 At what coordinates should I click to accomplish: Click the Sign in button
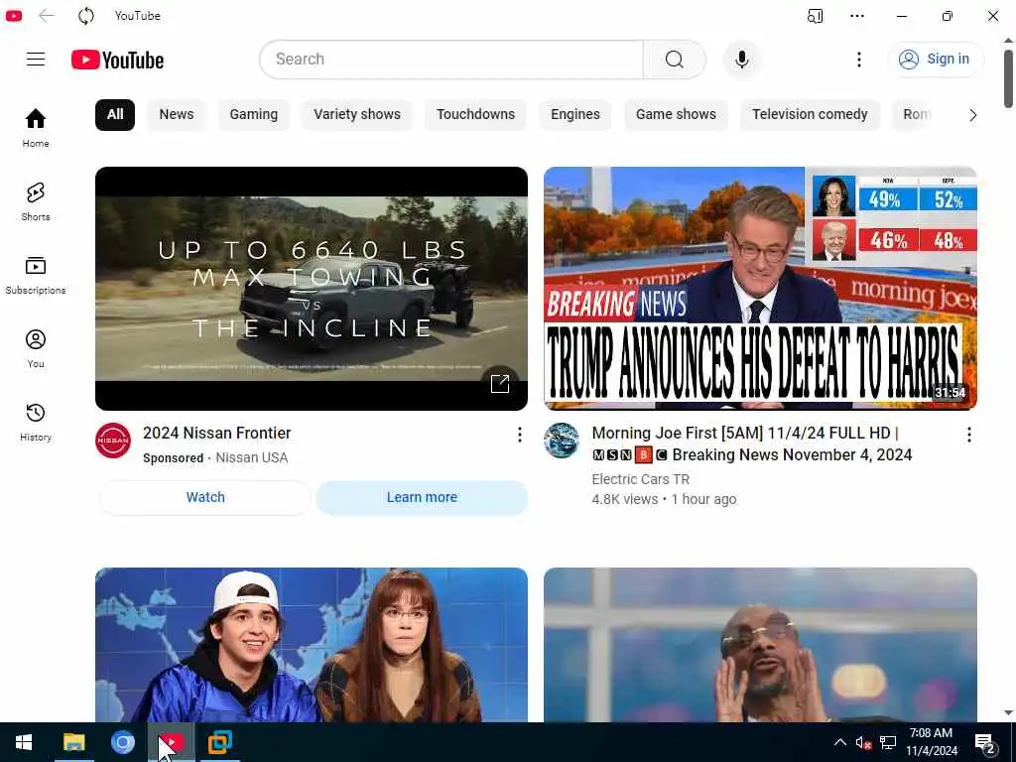tap(935, 59)
